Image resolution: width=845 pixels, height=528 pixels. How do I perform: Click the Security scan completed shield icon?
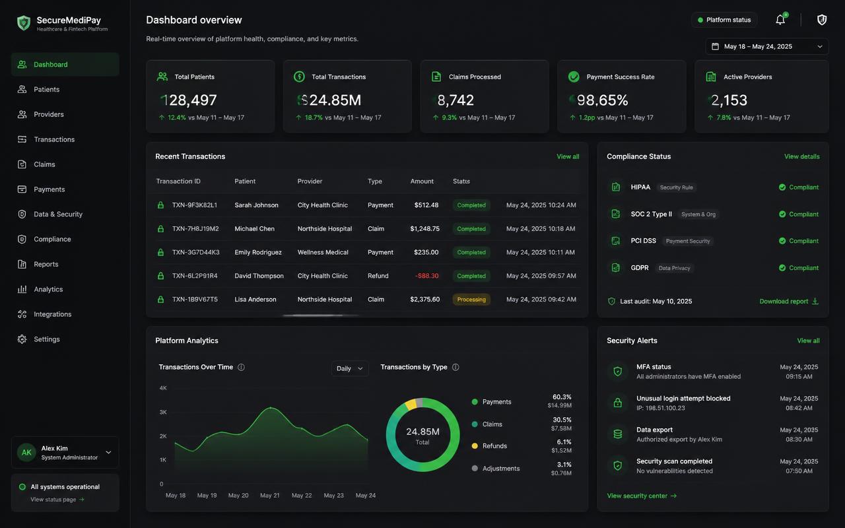point(618,466)
